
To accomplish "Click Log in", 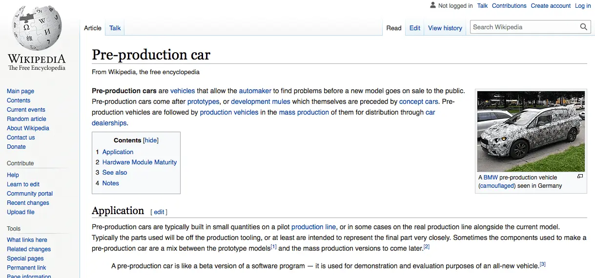I will click(583, 6).
